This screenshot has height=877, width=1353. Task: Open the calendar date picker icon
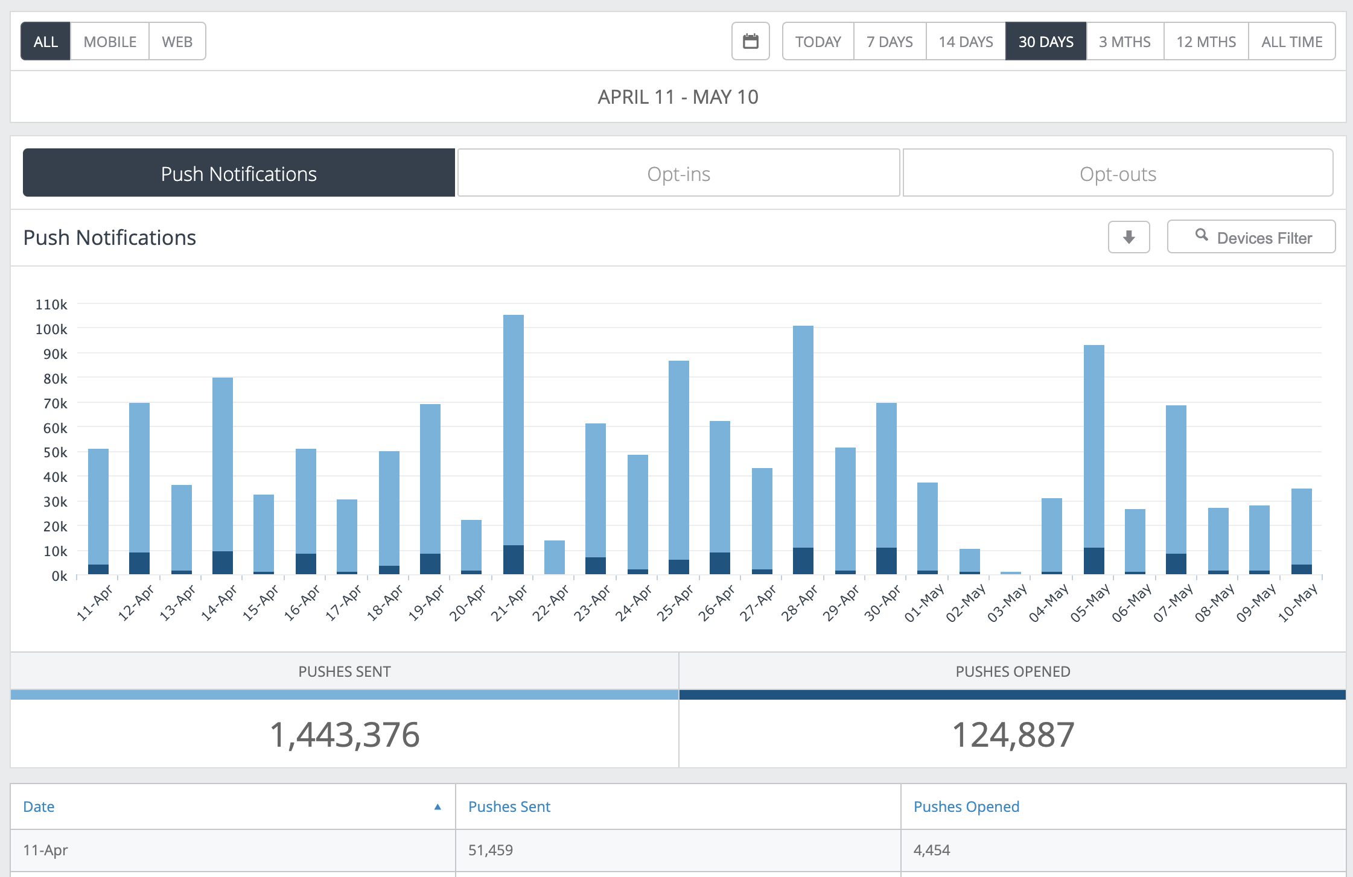pos(750,42)
